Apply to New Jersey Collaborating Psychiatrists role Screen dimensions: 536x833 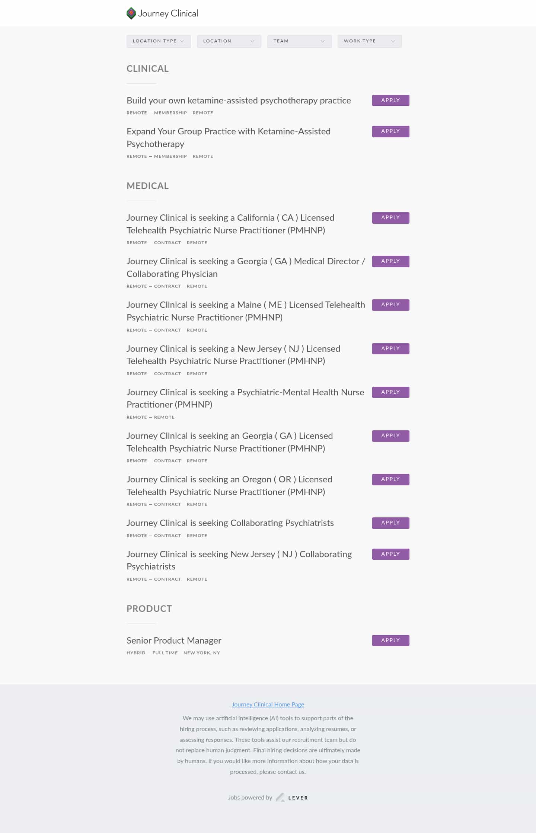390,554
